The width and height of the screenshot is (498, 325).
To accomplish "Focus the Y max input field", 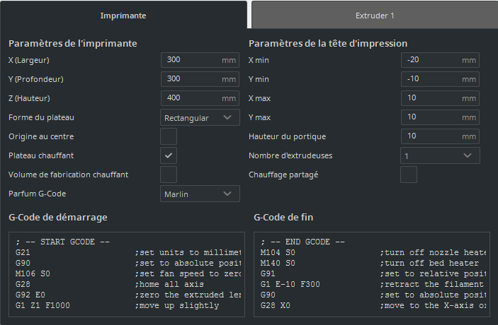I will click(x=431, y=117).
